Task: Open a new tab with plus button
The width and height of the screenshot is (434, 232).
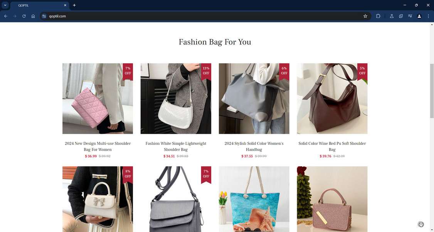Action: point(74,5)
